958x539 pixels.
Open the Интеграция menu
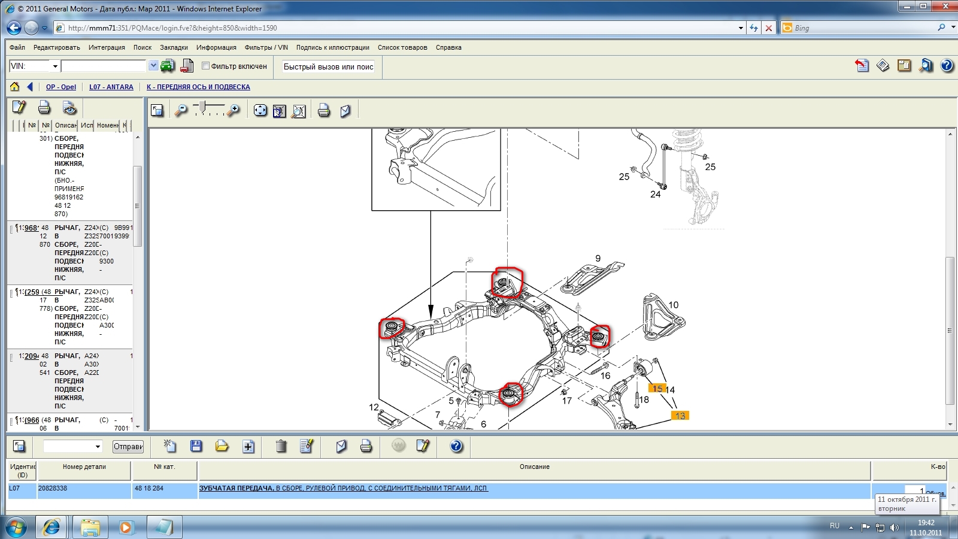107,47
